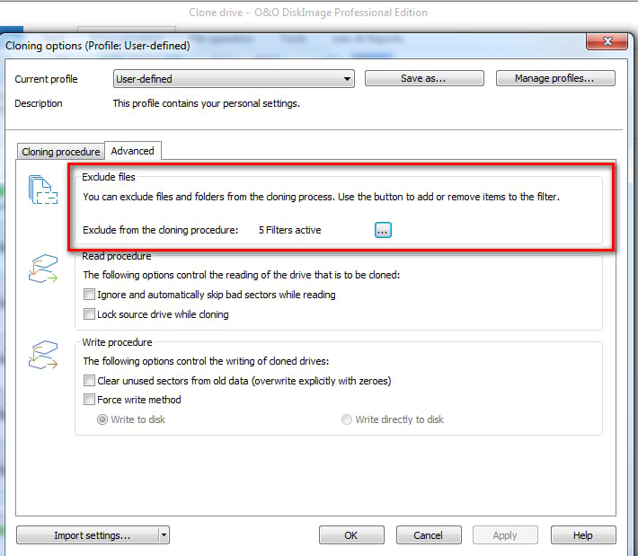The image size is (638, 556).
Task: Expand the Import settings arrow menu
Action: [x=164, y=535]
